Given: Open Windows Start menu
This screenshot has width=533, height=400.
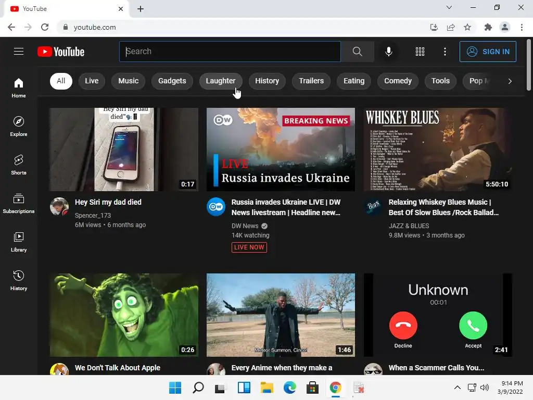Looking at the screenshot, I should pos(175,387).
